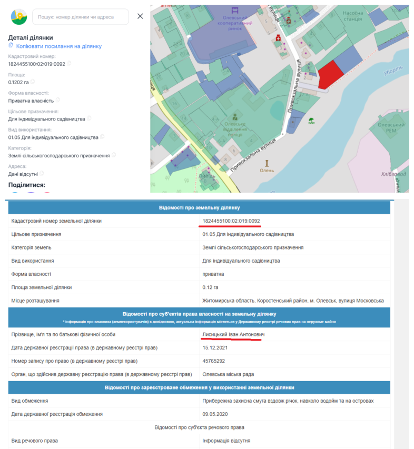Click the 'Хлібзавод' label on the map

pyautogui.click(x=393, y=174)
